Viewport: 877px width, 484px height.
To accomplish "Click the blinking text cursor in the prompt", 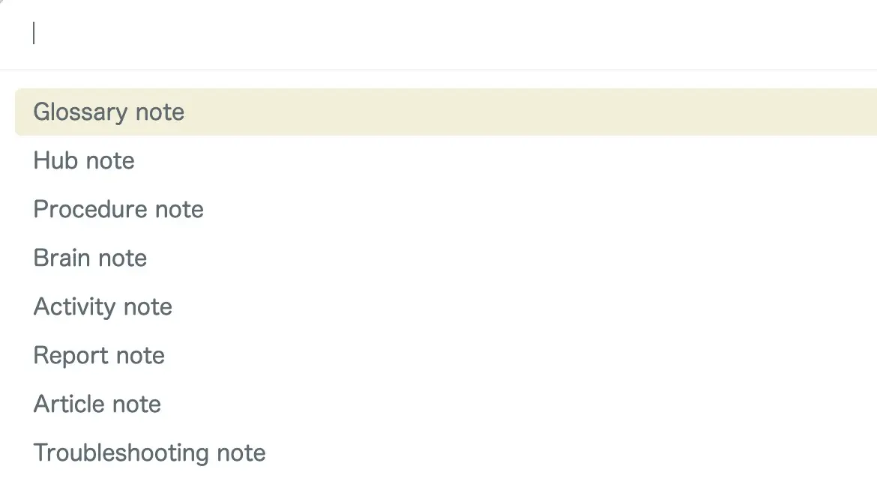I will (x=34, y=34).
